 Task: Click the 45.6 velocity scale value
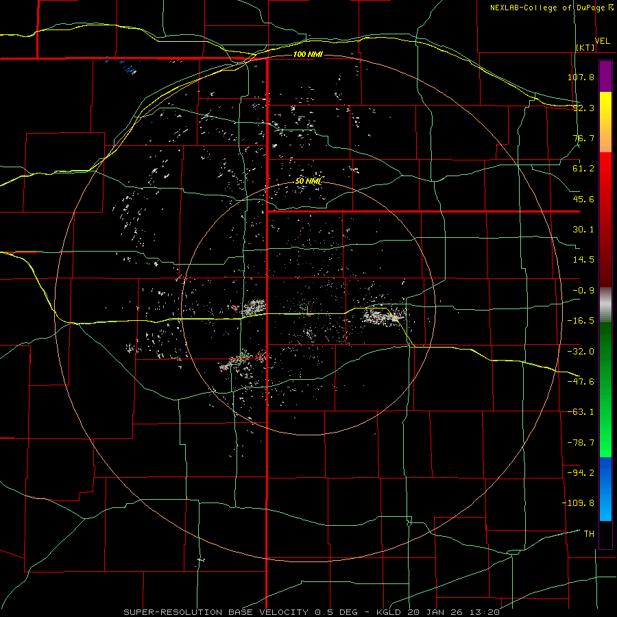pos(583,199)
